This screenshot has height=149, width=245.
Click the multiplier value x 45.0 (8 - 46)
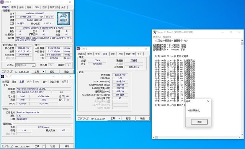point(24,51)
